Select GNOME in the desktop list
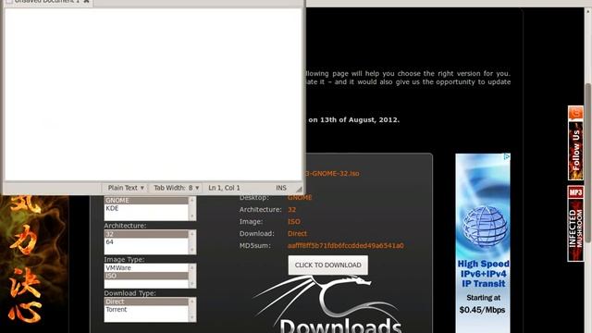The height and width of the screenshot is (333, 592). point(146,201)
